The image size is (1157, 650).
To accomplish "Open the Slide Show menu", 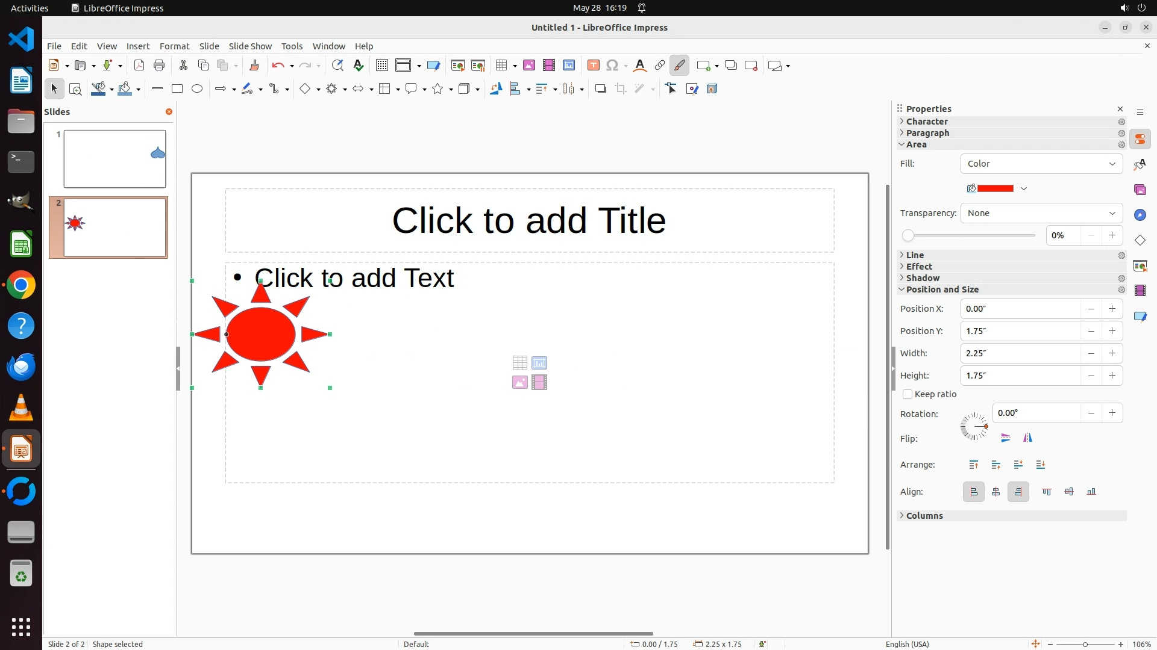I will pyautogui.click(x=250, y=46).
